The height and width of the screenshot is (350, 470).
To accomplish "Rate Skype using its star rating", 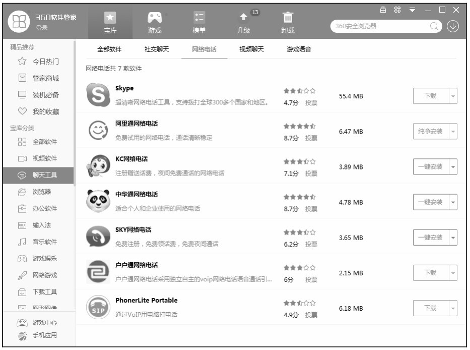I will pos(299,91).
